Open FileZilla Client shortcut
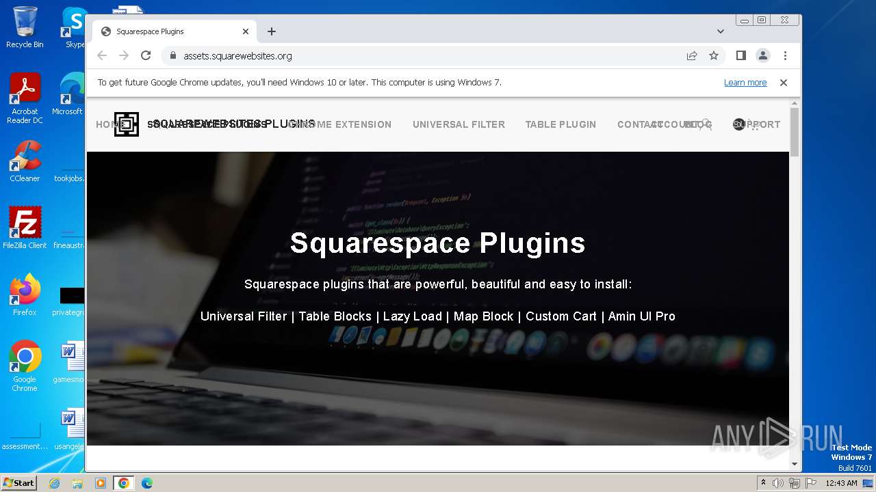Screen dimensions: 876x492 click(x=25, y=228)
